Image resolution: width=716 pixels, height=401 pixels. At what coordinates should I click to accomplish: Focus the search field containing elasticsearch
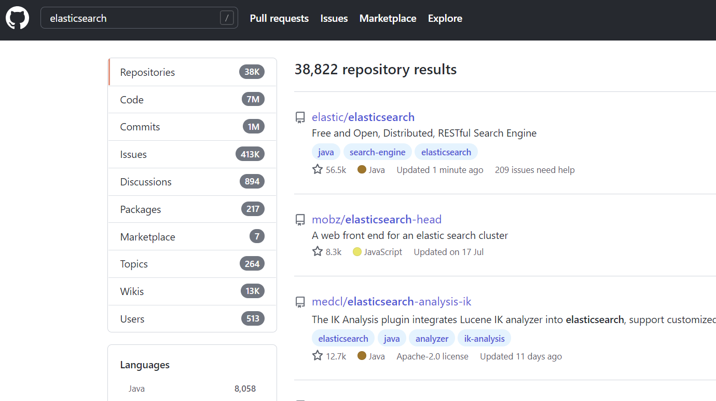pos(139,18)
